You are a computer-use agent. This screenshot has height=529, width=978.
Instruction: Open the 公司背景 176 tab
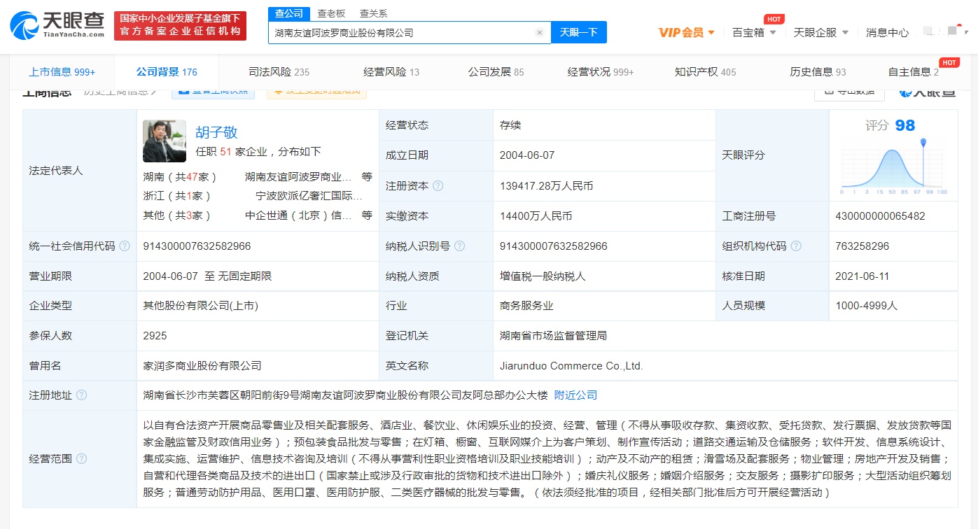point(167,71)
